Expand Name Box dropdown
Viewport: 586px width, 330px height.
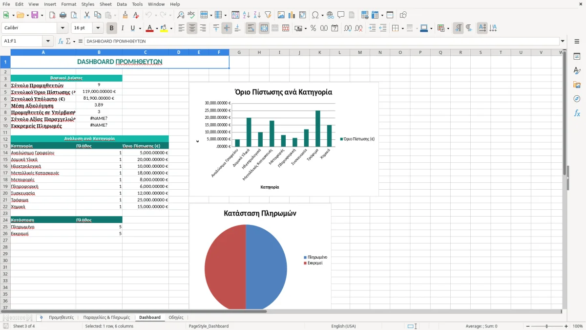point(48,41)
